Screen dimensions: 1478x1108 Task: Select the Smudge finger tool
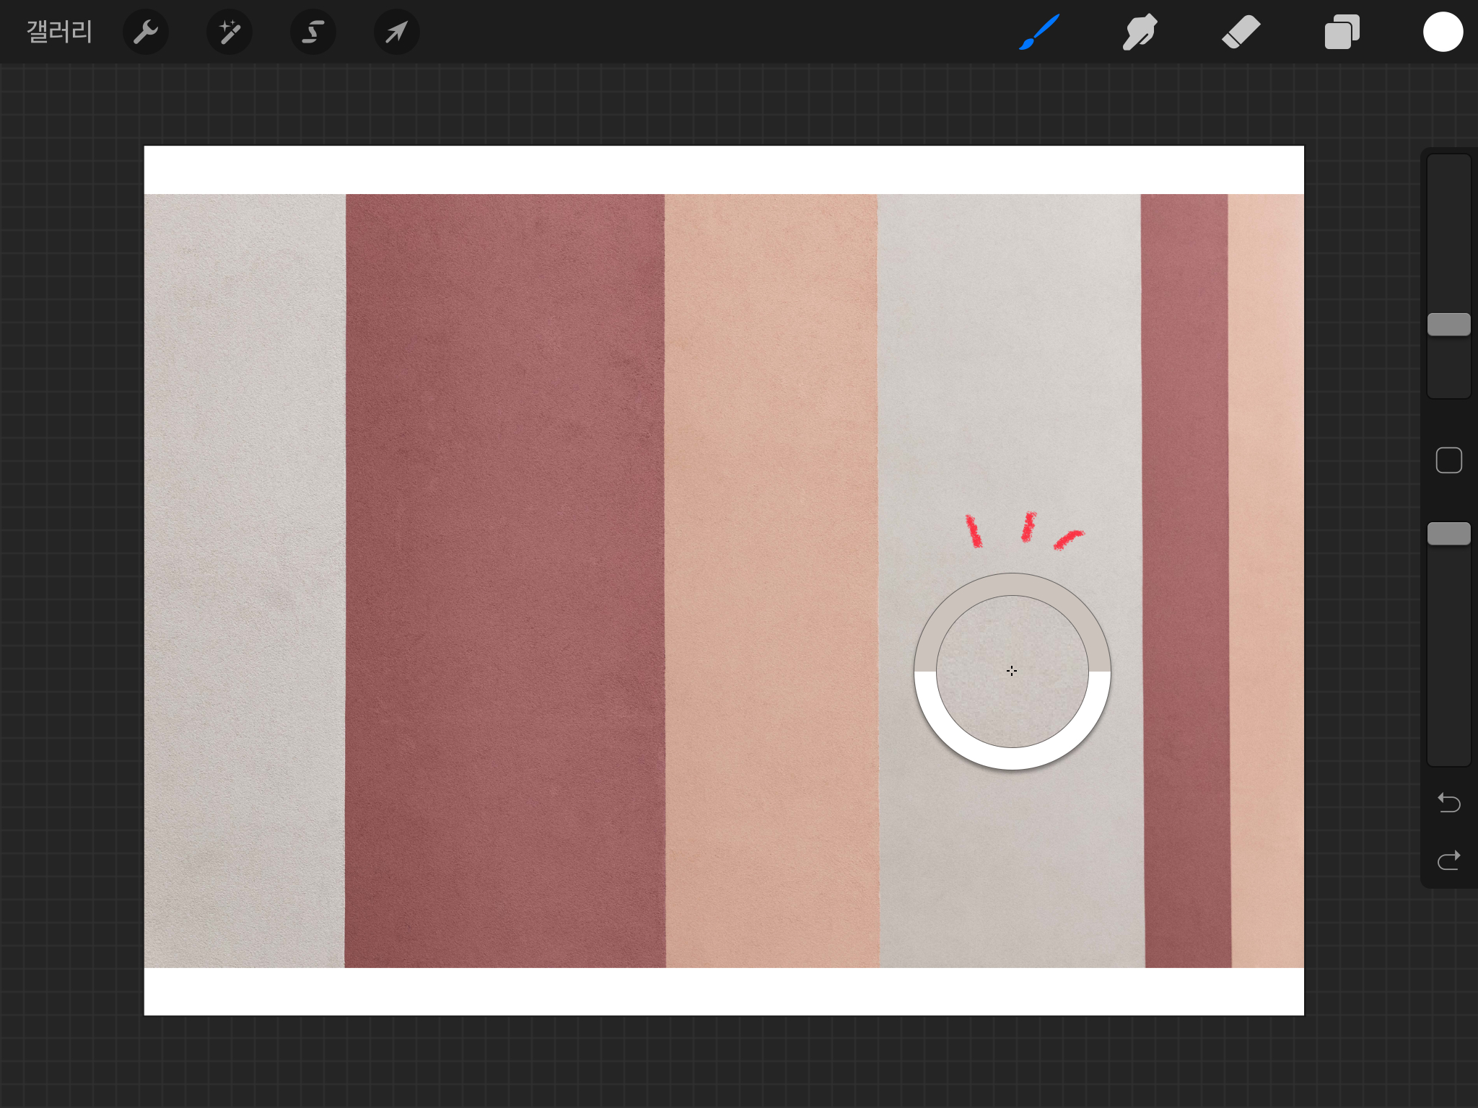(1140, 32)
